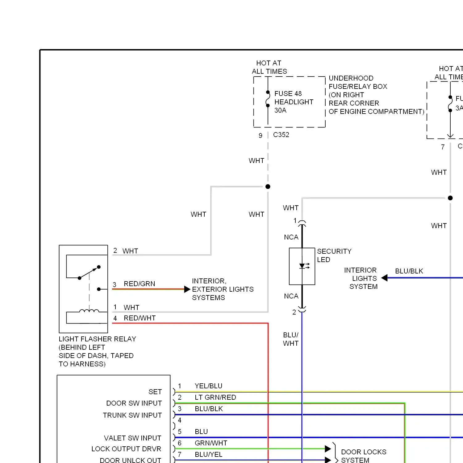Click the BLU/BLK label at pin 3
The width and height of the screenshot is (463, 463).
209,409
